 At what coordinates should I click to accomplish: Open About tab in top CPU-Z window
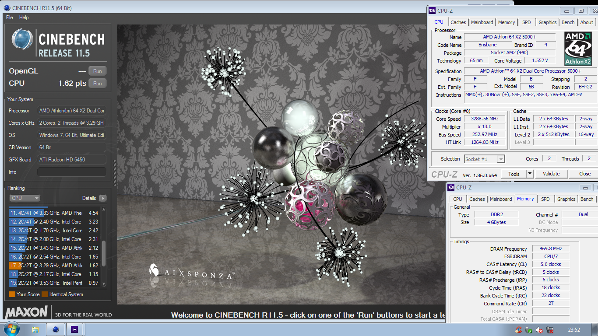click(x=587, y=22)
